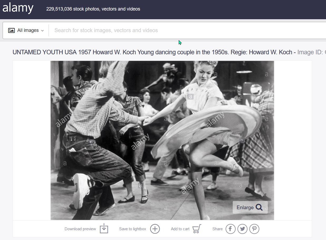Click the Enlarge button on the photo
Viewport: 326px width, 240px height.
250,207
